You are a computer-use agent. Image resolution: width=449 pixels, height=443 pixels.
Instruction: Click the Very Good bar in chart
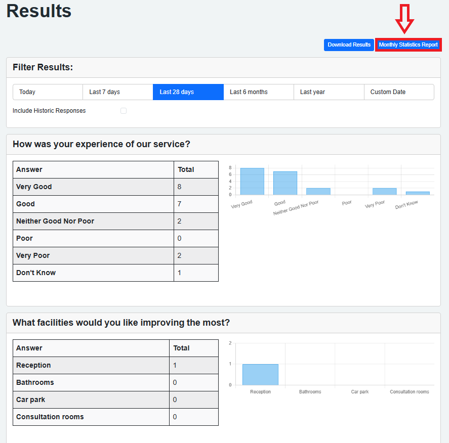252,182
